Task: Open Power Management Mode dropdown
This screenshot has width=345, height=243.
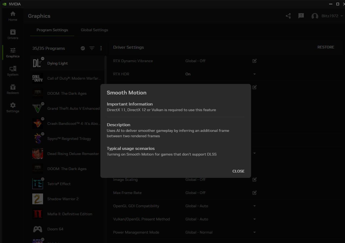Action: point(254,232)
